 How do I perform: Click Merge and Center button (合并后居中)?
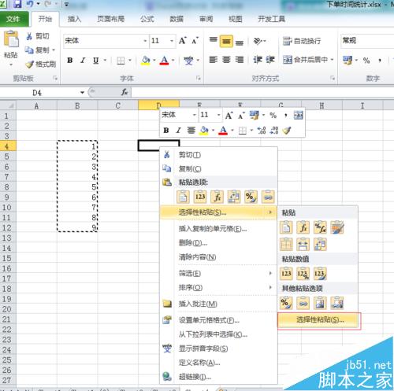(x=305, y=60)
